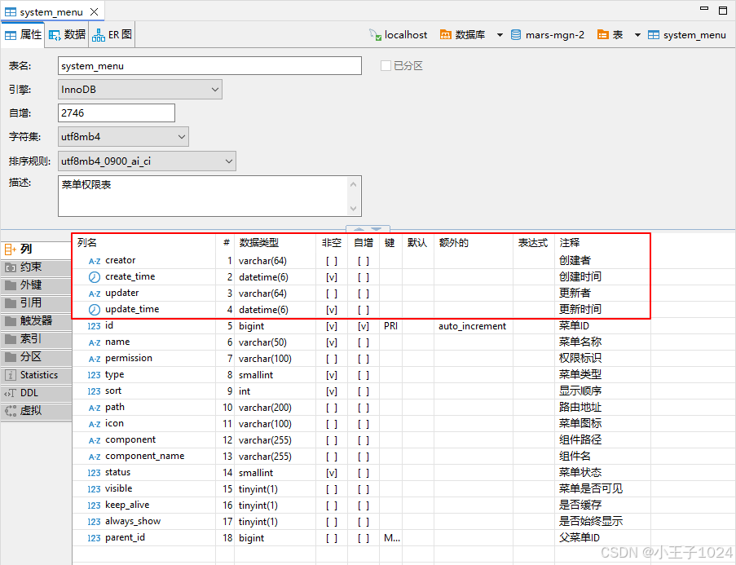This screenshot has width=736, height=565.
Task: Click the 描述 text area
Action: [x=209, y=196]
